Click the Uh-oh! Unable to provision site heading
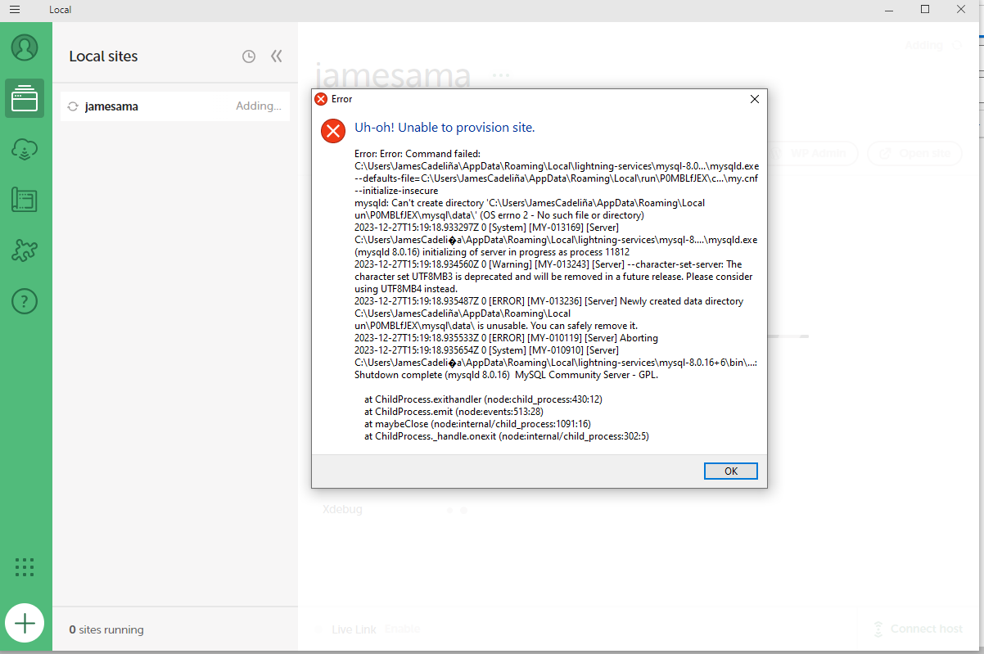 point(445,128)
